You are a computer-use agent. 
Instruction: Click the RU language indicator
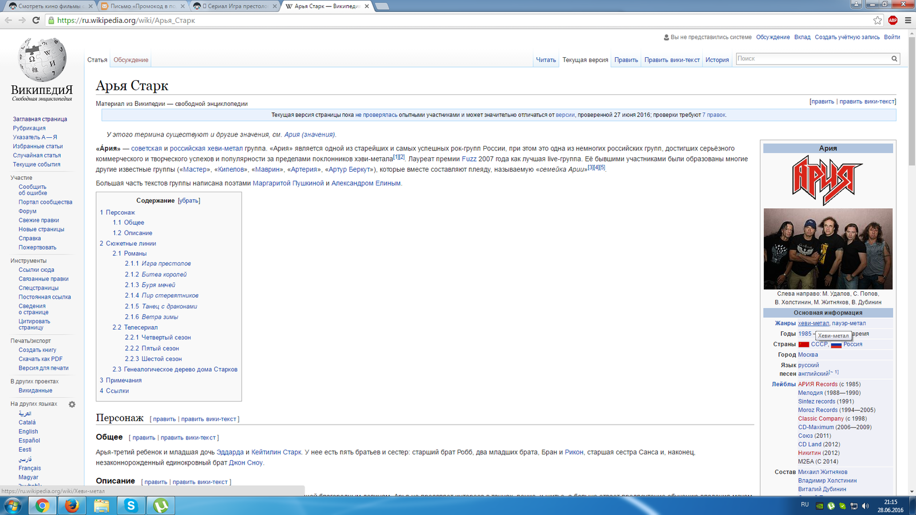805,505
